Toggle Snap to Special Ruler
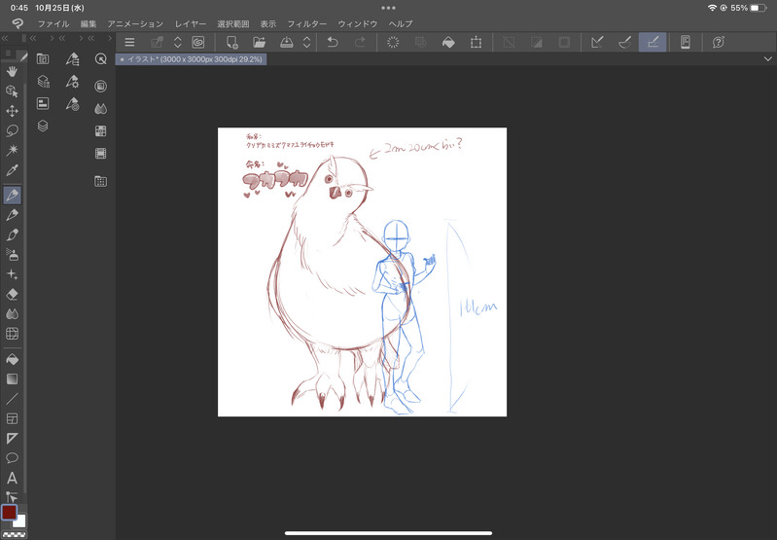 tap(625, 42)
